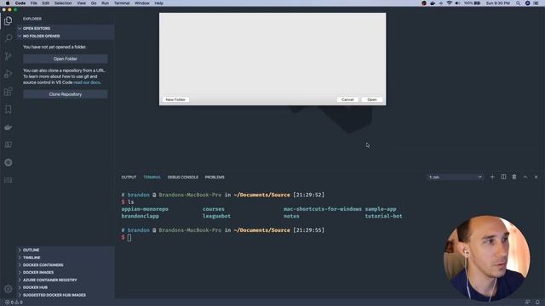545x306 pixels.
Task: Open the Explorer view in activity bar
Action: [x=8, y=20]
